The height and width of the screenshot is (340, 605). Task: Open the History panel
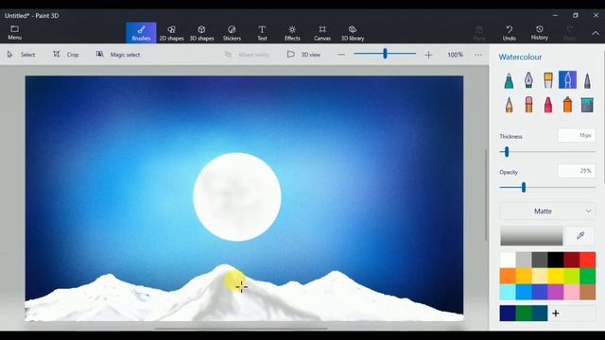click(540, 33)
